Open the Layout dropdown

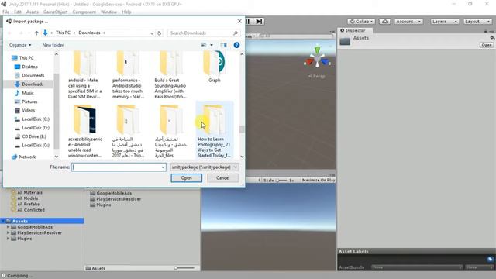(x=477, y=22)
